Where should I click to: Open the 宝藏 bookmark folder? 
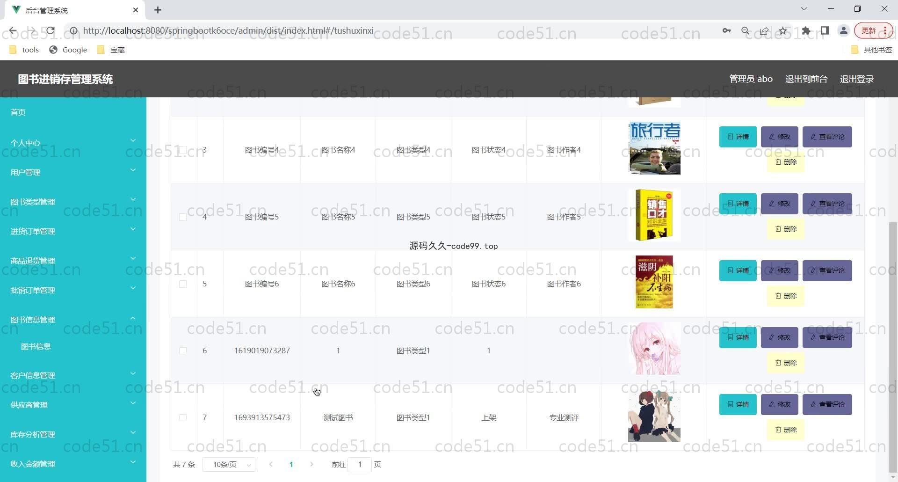[111, 50]
